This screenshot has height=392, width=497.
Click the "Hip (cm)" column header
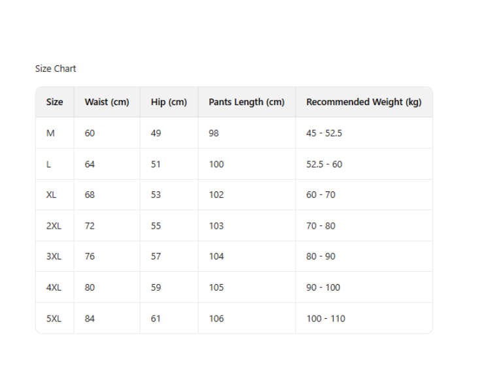[169, 102]
